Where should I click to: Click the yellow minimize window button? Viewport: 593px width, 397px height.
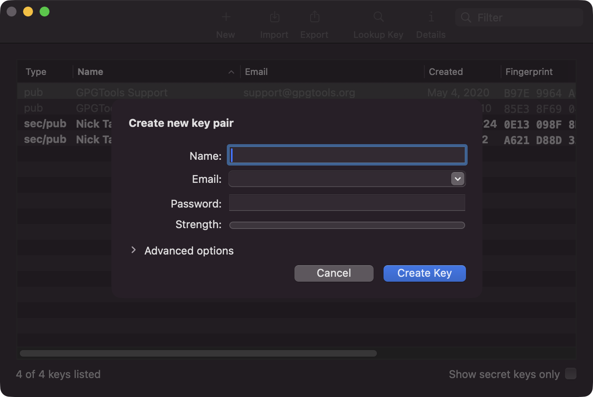pyautogui.click(x=28, y=12)
